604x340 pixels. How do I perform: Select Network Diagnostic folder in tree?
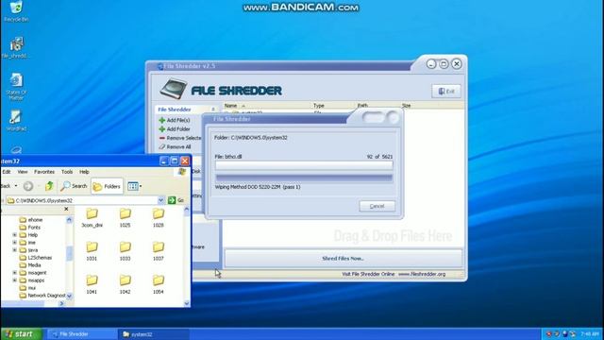click(42, 296)
